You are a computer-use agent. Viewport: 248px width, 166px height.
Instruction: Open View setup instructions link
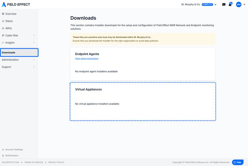(87, 59)
